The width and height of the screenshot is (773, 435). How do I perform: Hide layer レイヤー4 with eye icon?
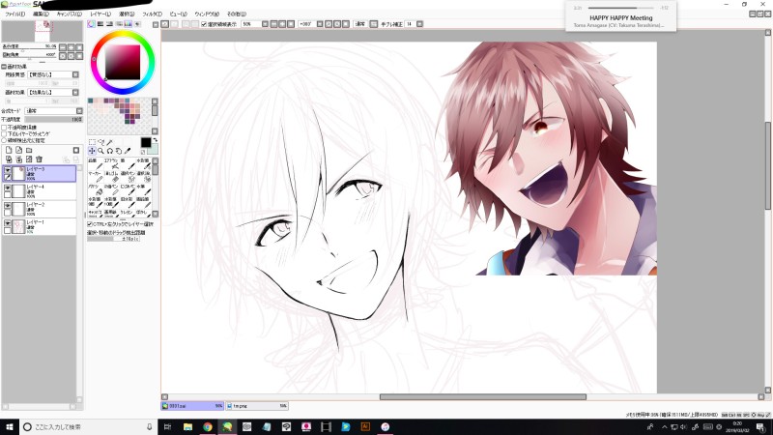(x=8, y=188)
